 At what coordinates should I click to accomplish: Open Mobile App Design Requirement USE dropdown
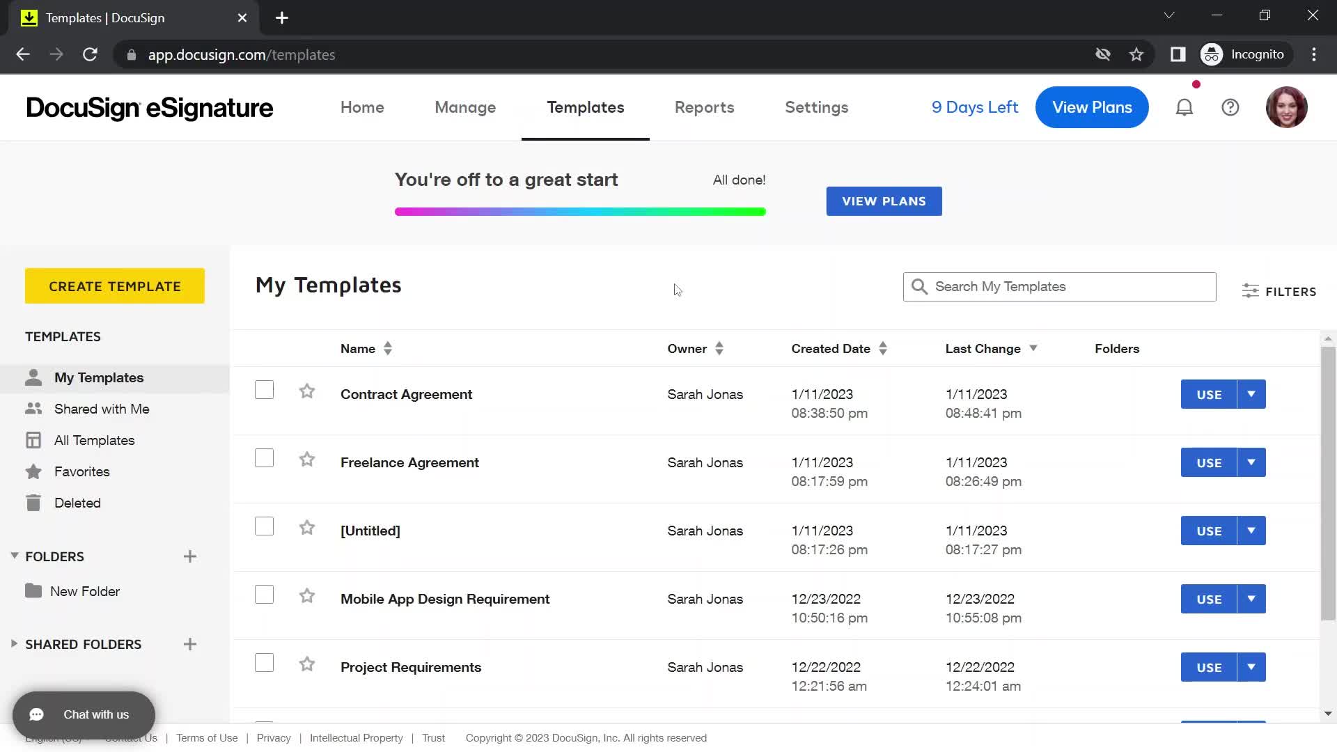coord(1251,599)
